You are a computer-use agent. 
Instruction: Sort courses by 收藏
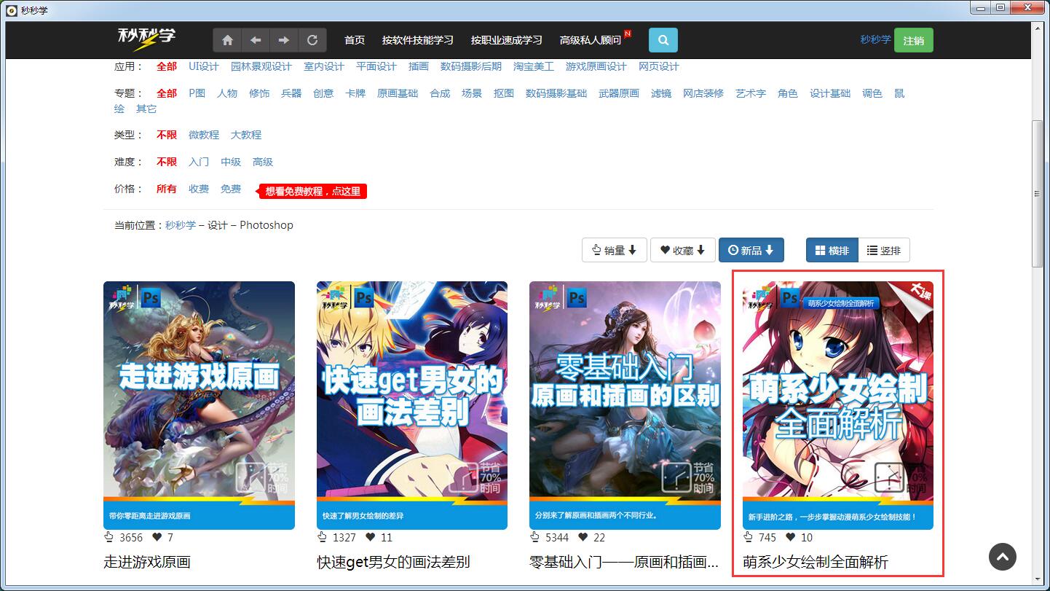pyautogui.click(x=683, y=250)
